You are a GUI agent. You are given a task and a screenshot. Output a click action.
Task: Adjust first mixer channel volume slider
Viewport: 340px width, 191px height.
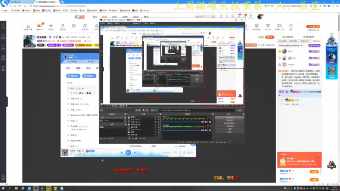click(184, 122)
